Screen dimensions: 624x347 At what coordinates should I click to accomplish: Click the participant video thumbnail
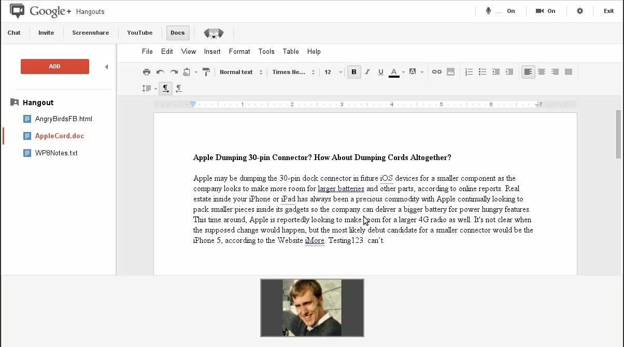[x=312, y=308]
